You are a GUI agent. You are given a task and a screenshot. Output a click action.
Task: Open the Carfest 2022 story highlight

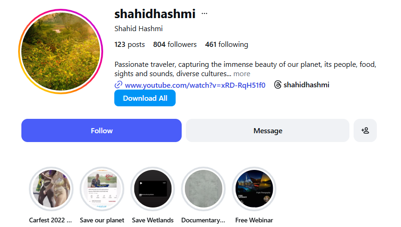(51, 188)
